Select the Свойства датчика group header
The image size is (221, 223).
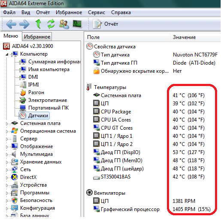click(x=111, y=47)
